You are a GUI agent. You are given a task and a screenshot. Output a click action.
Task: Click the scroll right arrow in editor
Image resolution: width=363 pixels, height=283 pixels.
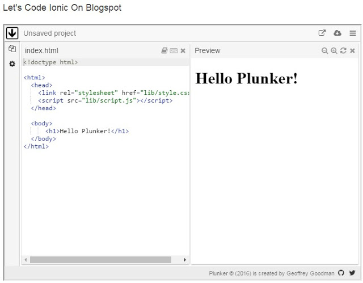(x=185, y=260)
